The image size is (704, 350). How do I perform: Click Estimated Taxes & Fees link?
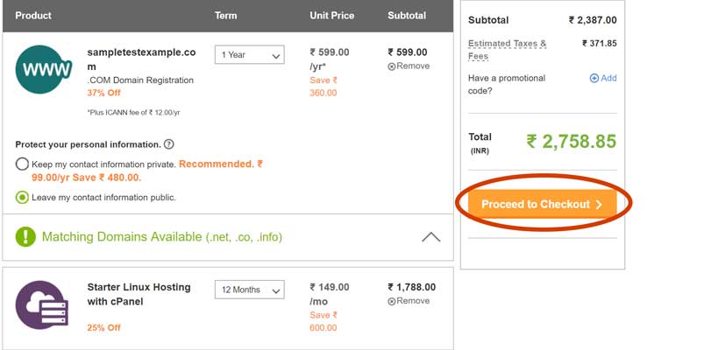tap(508, 50)
